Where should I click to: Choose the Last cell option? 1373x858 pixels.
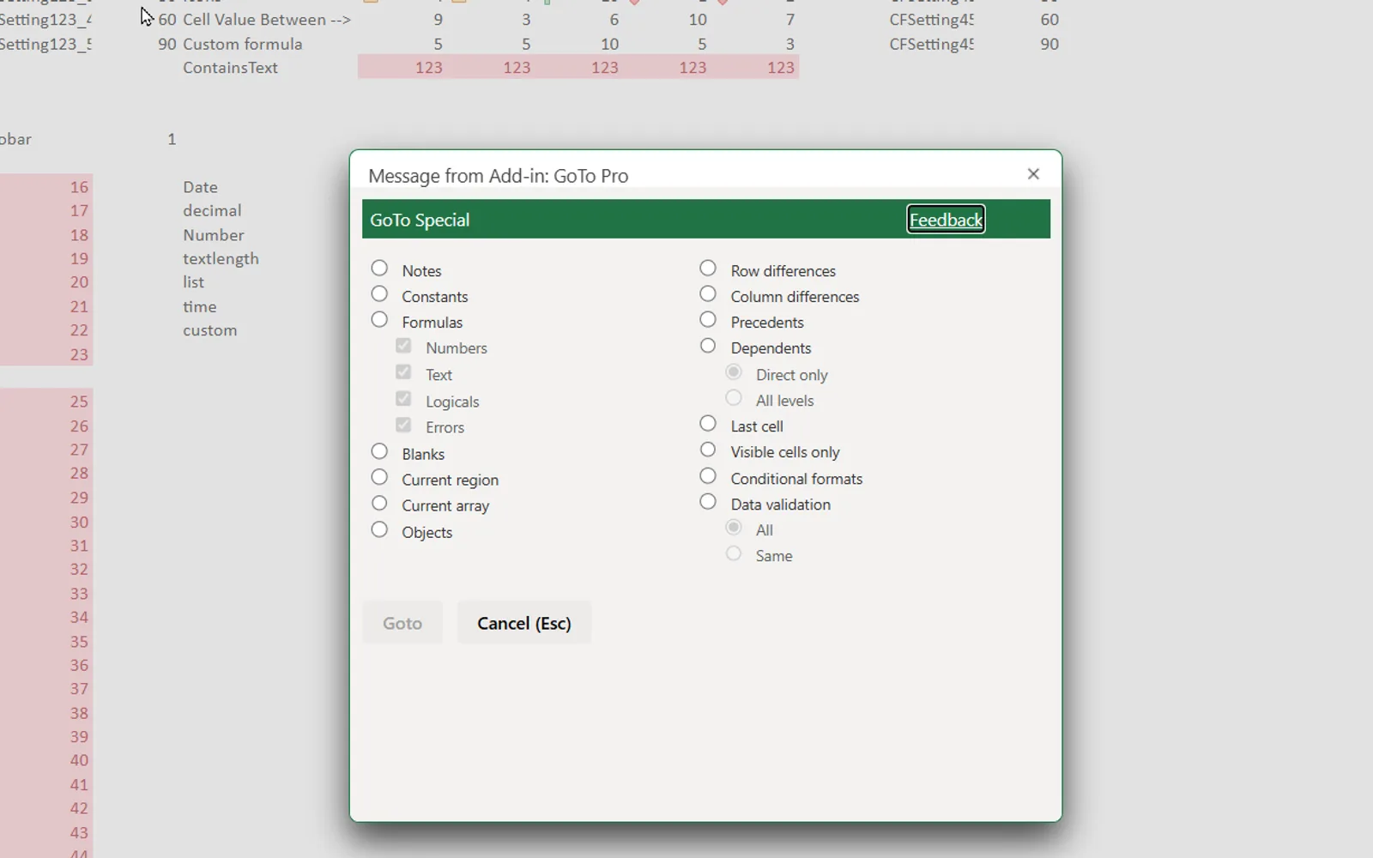(x=708, y=424)
